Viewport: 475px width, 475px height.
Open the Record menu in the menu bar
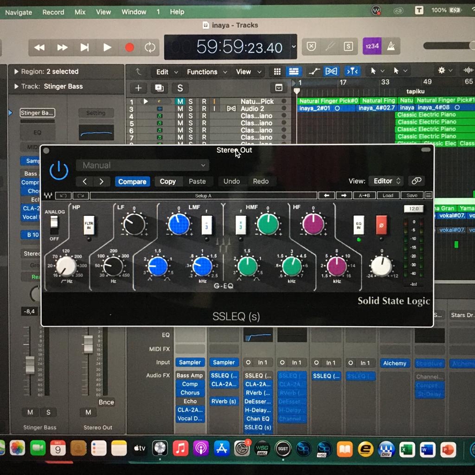(x=53, y=12)
